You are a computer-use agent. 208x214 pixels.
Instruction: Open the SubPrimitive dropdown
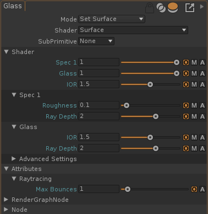pos(96,41)
